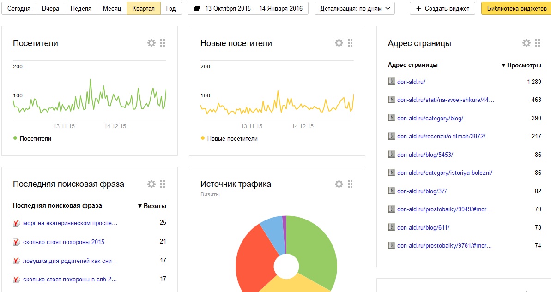
Task: Open settings gear of Источник трафика widget
Action: (x=339, y=184)
